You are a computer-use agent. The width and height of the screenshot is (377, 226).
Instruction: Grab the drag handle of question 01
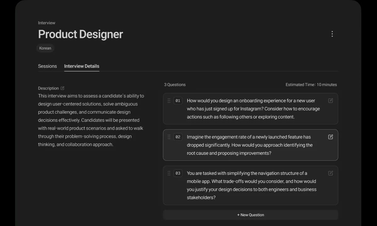[x=169, y=101]
